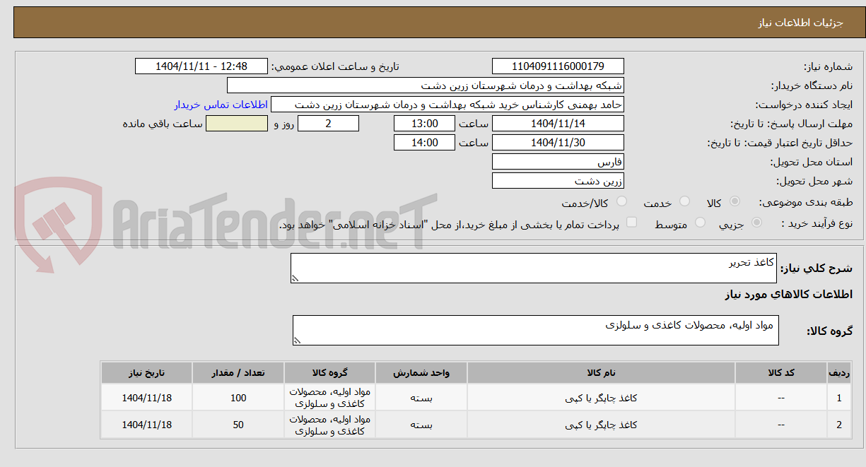Click announcement date field 1404/11/11 - 12:48
The height and width of the screenshot is (467, 866).
(201, 66)
